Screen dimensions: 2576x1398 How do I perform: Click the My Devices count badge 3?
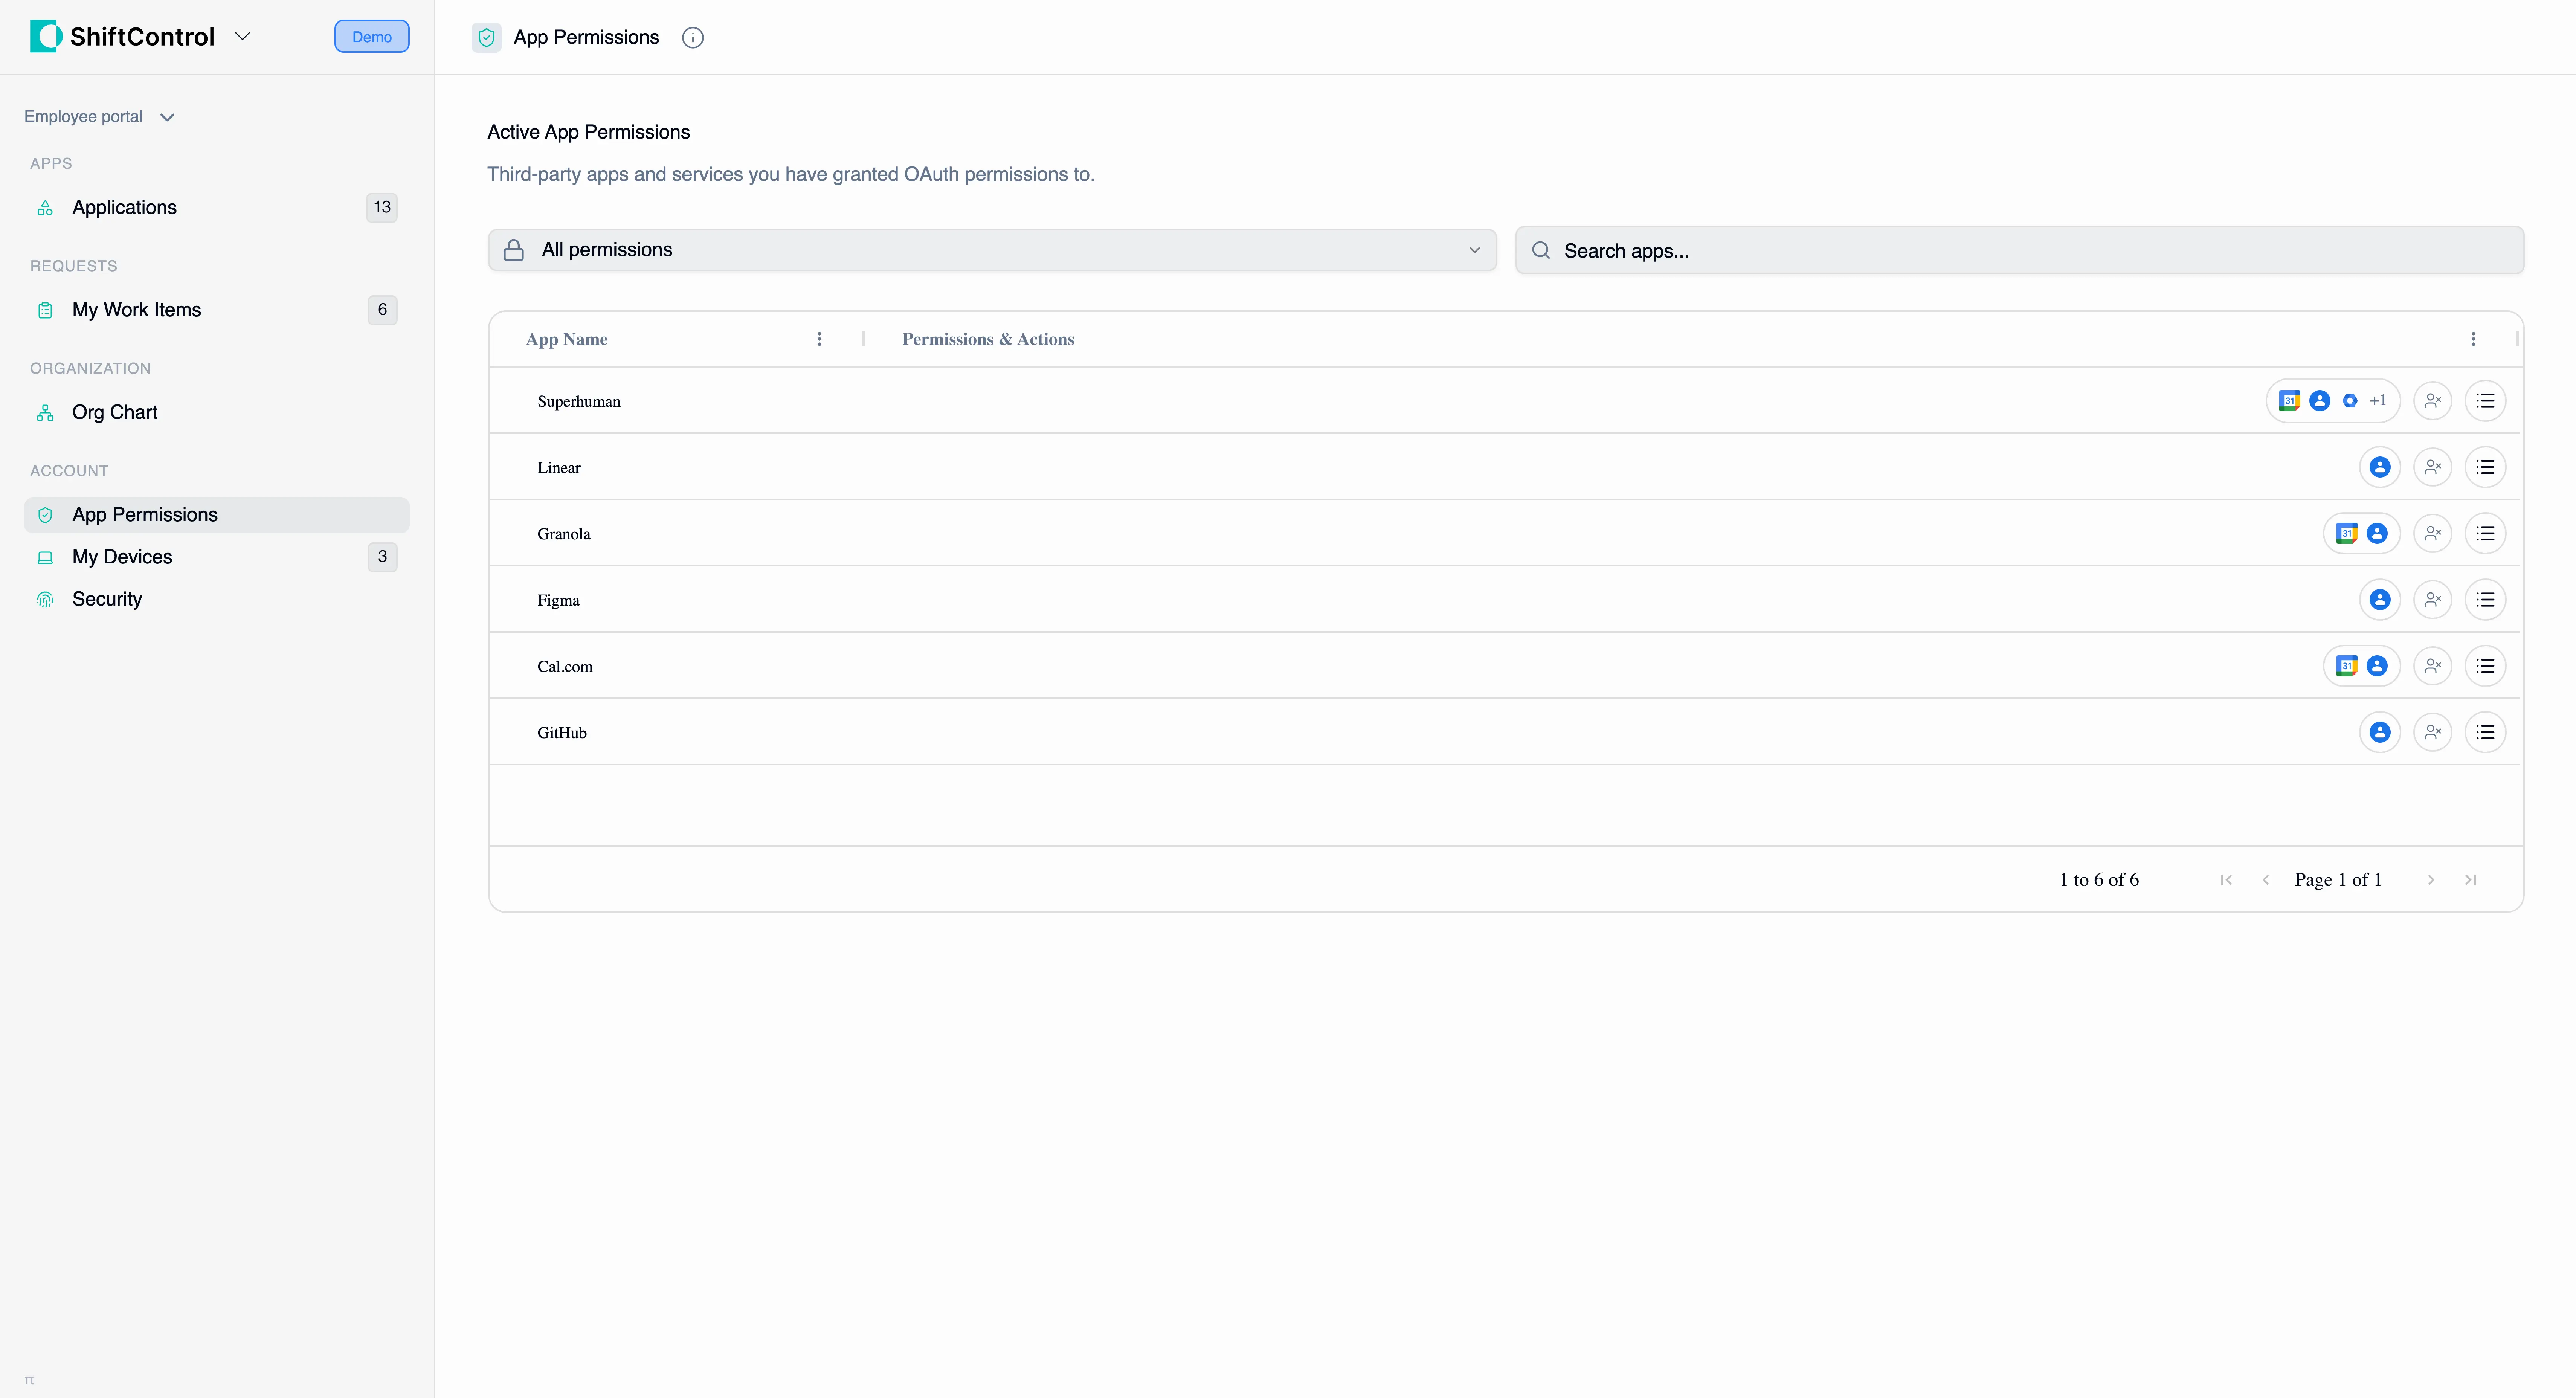[x=382, y=557]
